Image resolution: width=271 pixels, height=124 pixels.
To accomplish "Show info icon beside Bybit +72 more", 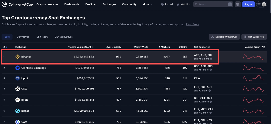I will coord(211,102).
